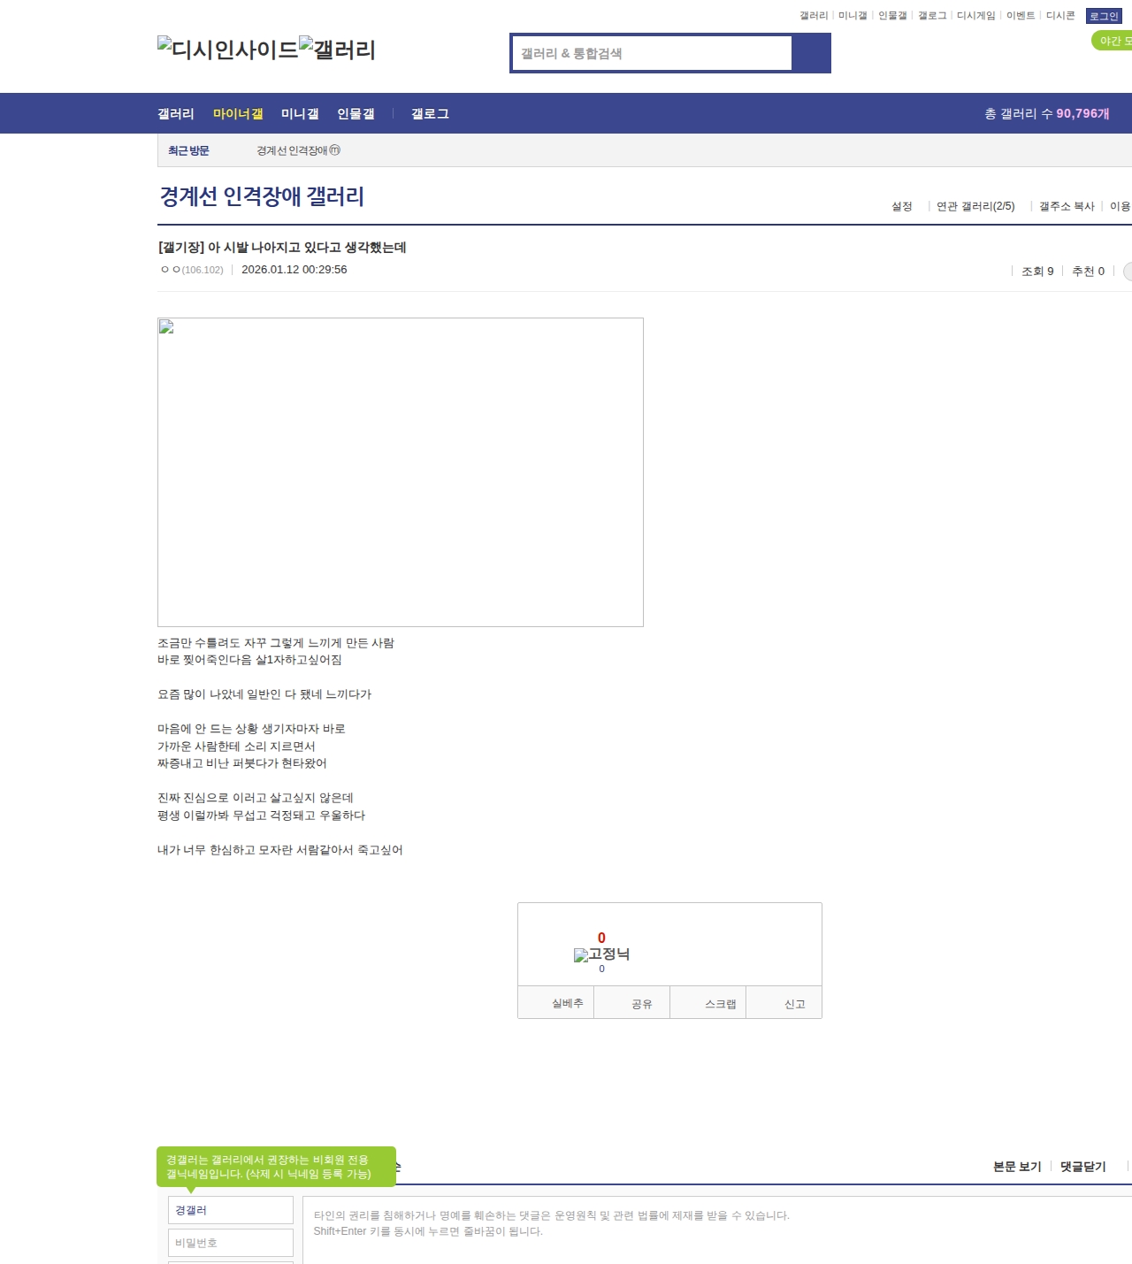Click the 로그인 button
Viewport: 1132px width, 1264px height.
point(1104,16)
